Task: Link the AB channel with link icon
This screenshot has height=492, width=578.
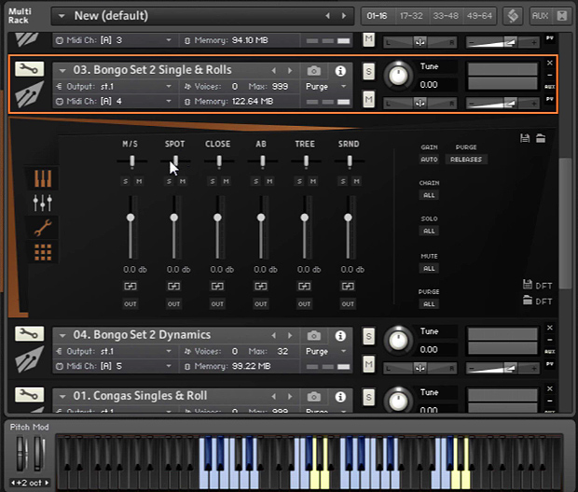Action: [x=261, y=286]
